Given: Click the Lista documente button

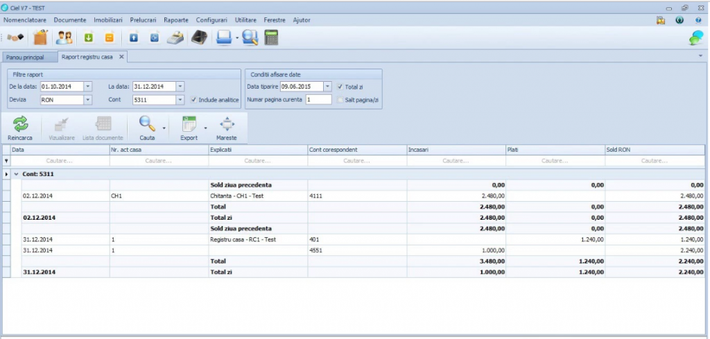Looking at the screenshot, I should pyautogui.click(x=103, y=128).
